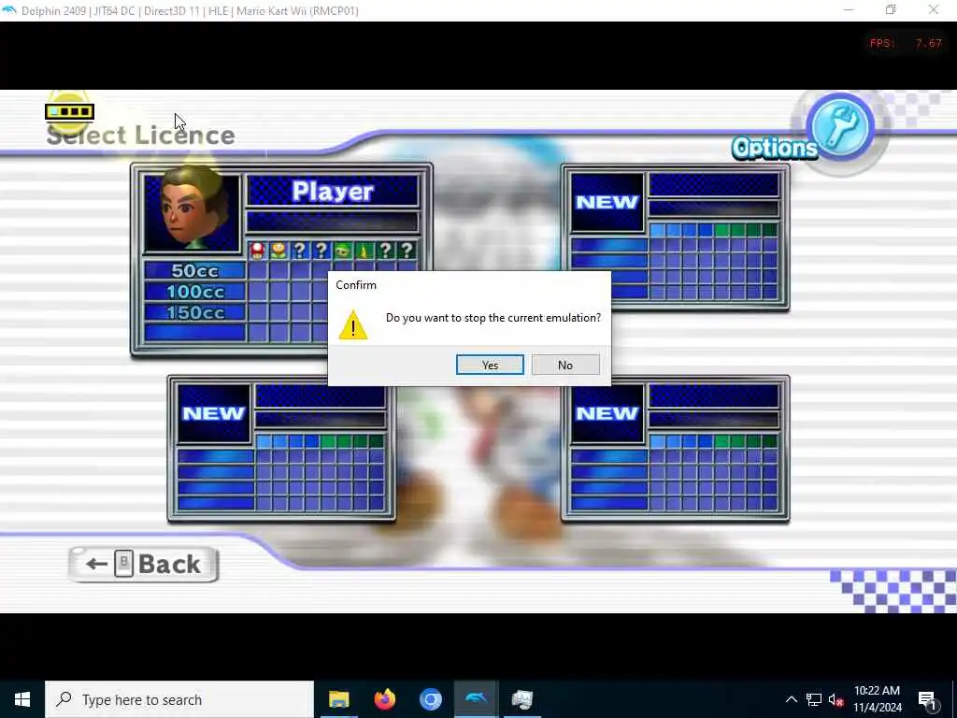Click the Mushroom Cup icon on Player licence
This screenshot has width=957, height=718.
(x=258, y=251)
